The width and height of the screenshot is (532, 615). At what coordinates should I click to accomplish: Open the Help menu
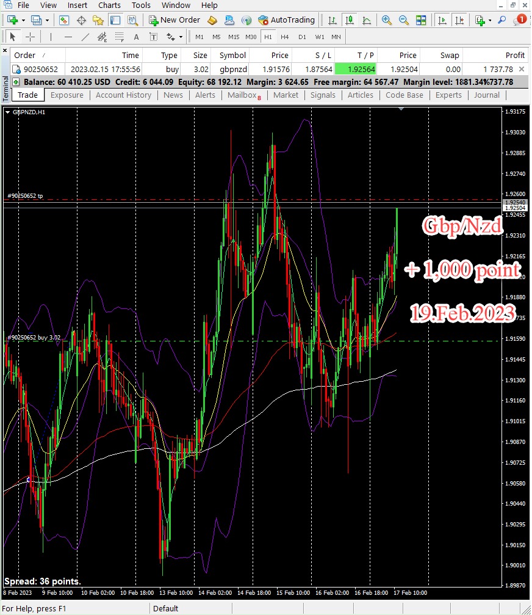tap(209, 5)
